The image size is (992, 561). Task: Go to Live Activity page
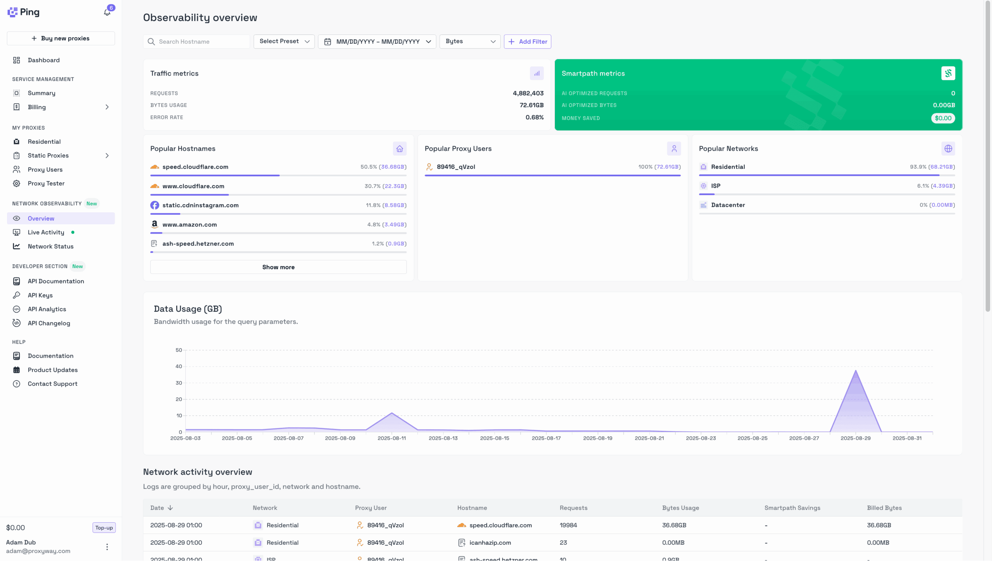[46, 232]
